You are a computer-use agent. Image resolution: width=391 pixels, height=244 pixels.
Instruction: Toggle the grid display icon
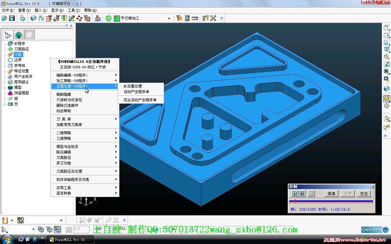pyautogui.click(x=69, y=229)
